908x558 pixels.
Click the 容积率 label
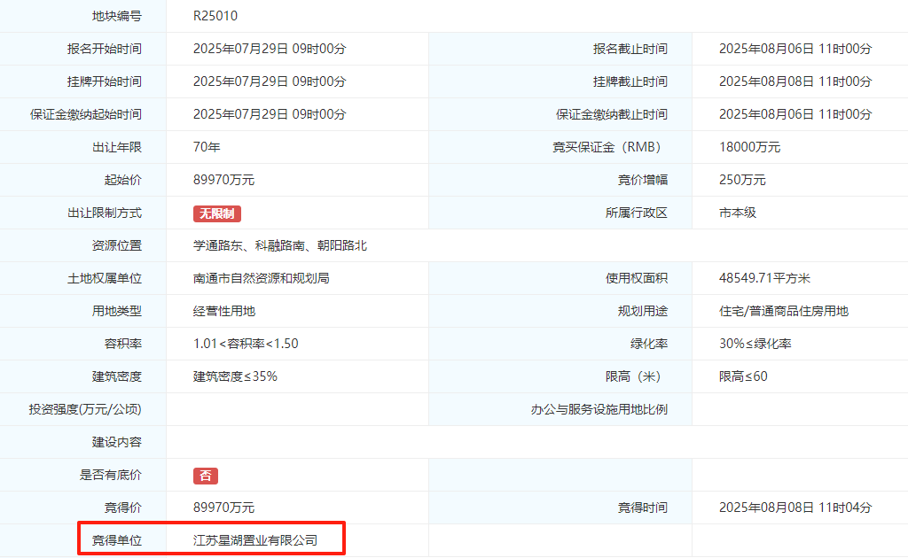pos(122,344)
